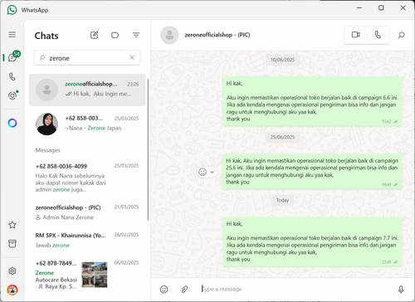Image resolution: width=415 pixels, height=302 pixels.
Task: Open Nana's profile photo thumbnail
Action: (46, 124)
